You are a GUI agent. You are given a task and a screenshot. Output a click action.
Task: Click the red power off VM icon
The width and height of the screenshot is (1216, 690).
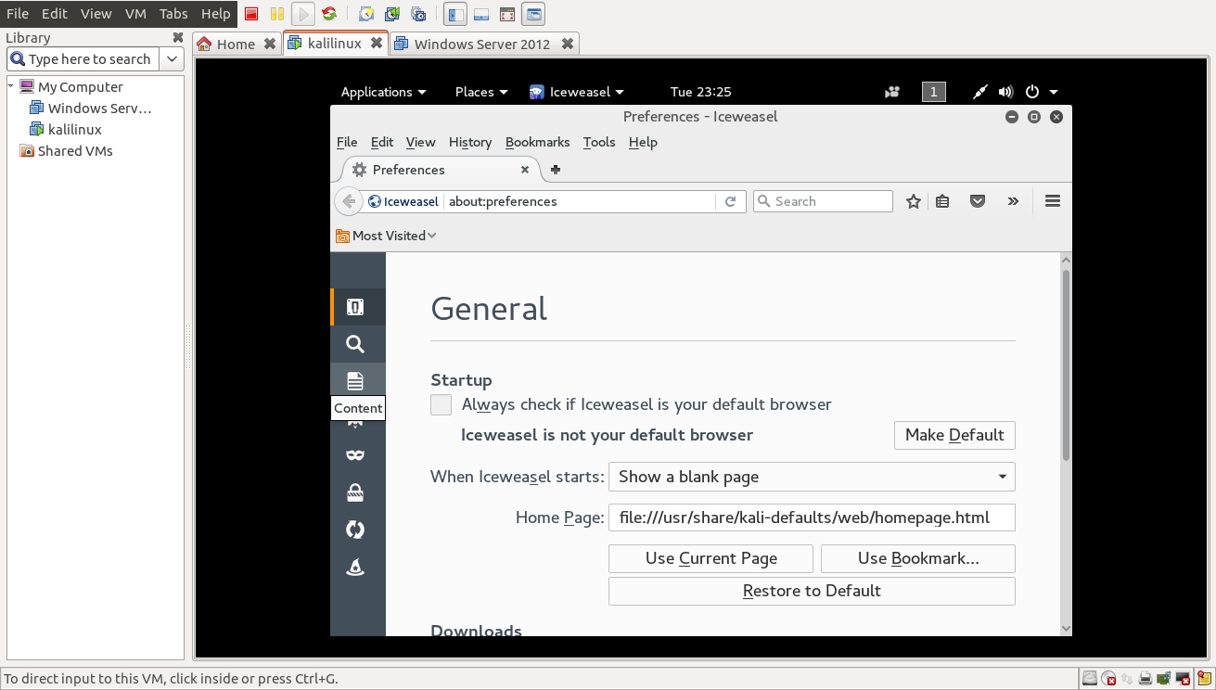click(251, 14)
